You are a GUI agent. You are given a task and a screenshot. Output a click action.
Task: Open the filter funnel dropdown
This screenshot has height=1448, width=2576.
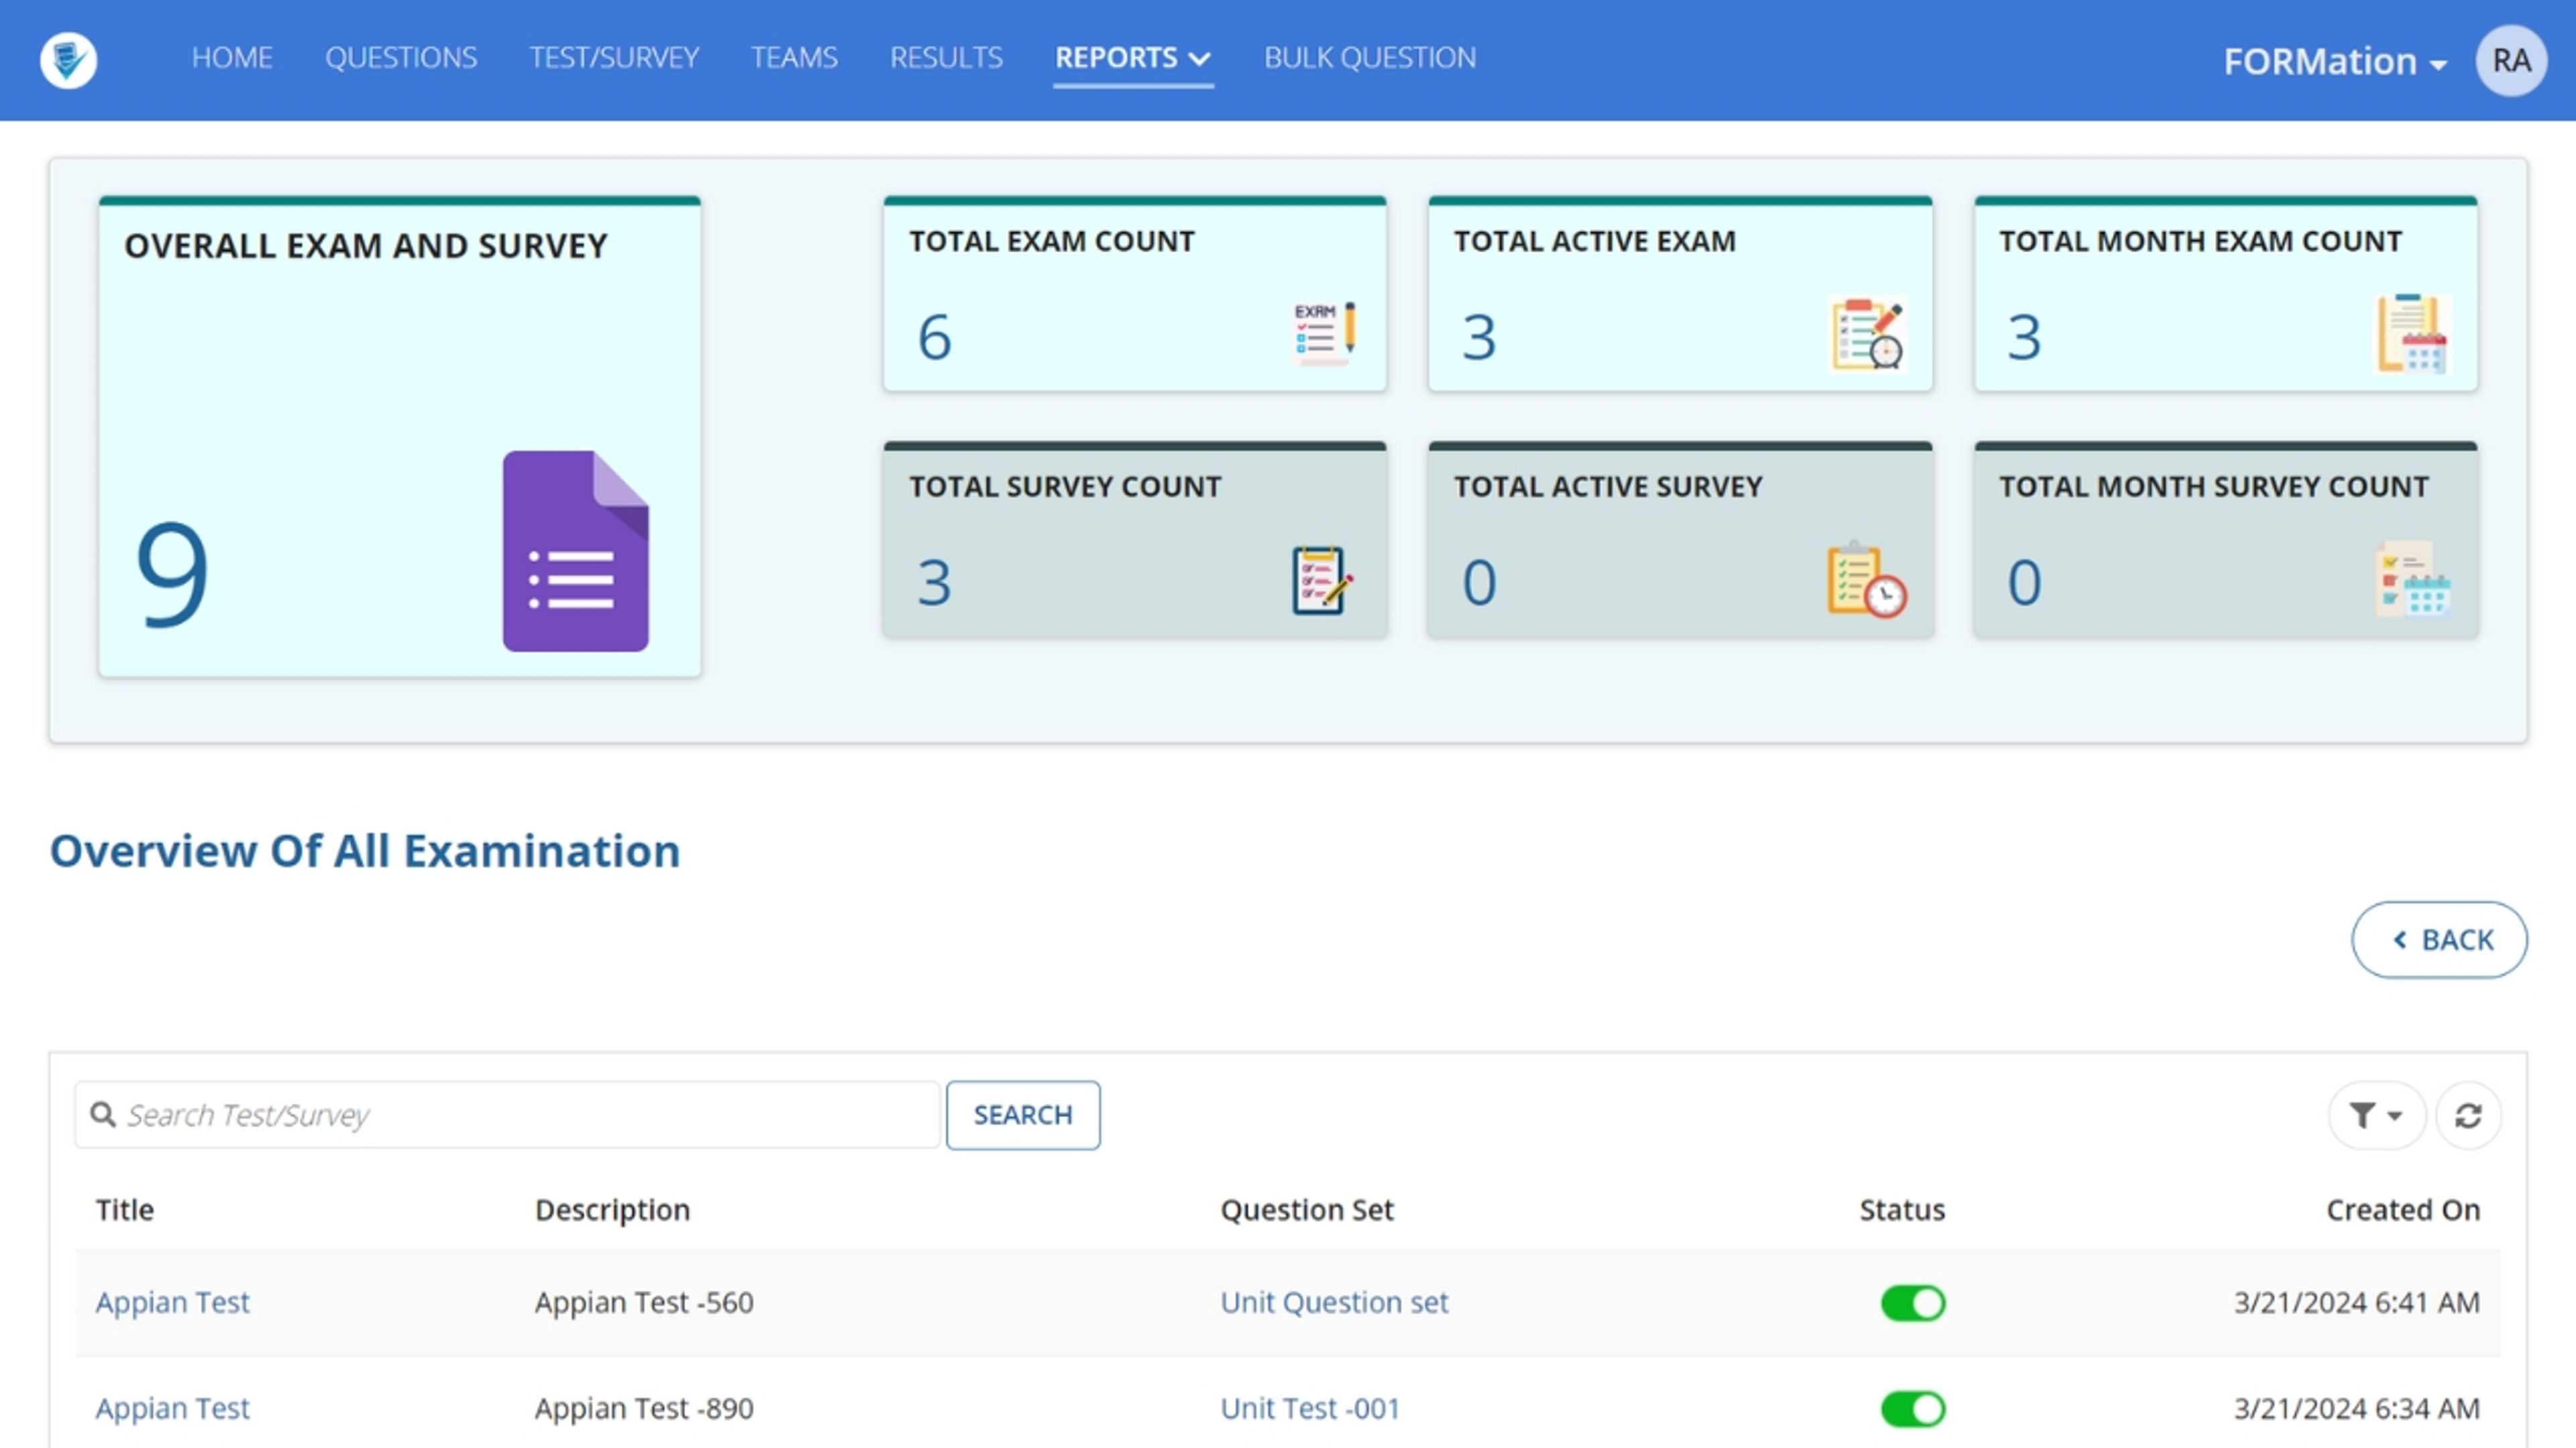pyautogui.click(x=2376, y=1115)
